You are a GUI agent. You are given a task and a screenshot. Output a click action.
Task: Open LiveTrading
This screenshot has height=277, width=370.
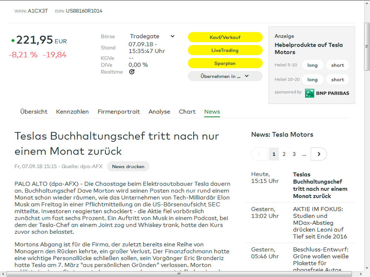[x=225, y=50]
